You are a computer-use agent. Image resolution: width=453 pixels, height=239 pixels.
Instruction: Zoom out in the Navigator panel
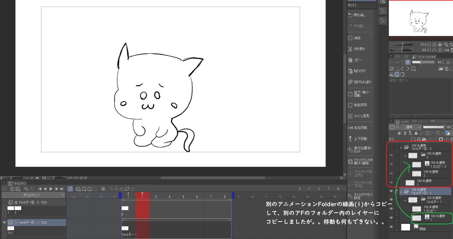(429, 45)
